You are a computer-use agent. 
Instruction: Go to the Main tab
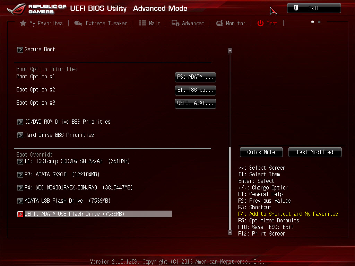(150, 23)
